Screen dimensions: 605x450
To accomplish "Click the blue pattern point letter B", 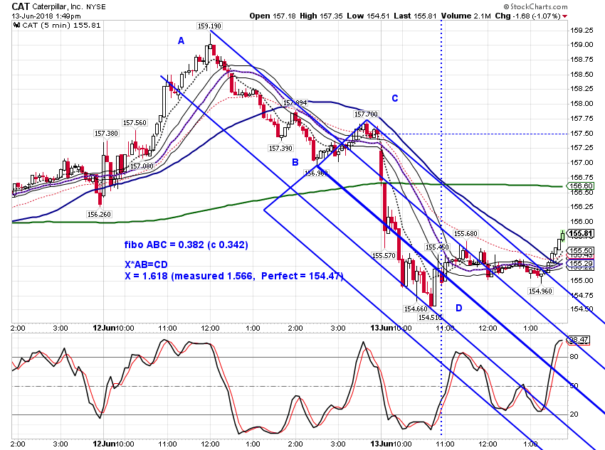I will [295, 162].
